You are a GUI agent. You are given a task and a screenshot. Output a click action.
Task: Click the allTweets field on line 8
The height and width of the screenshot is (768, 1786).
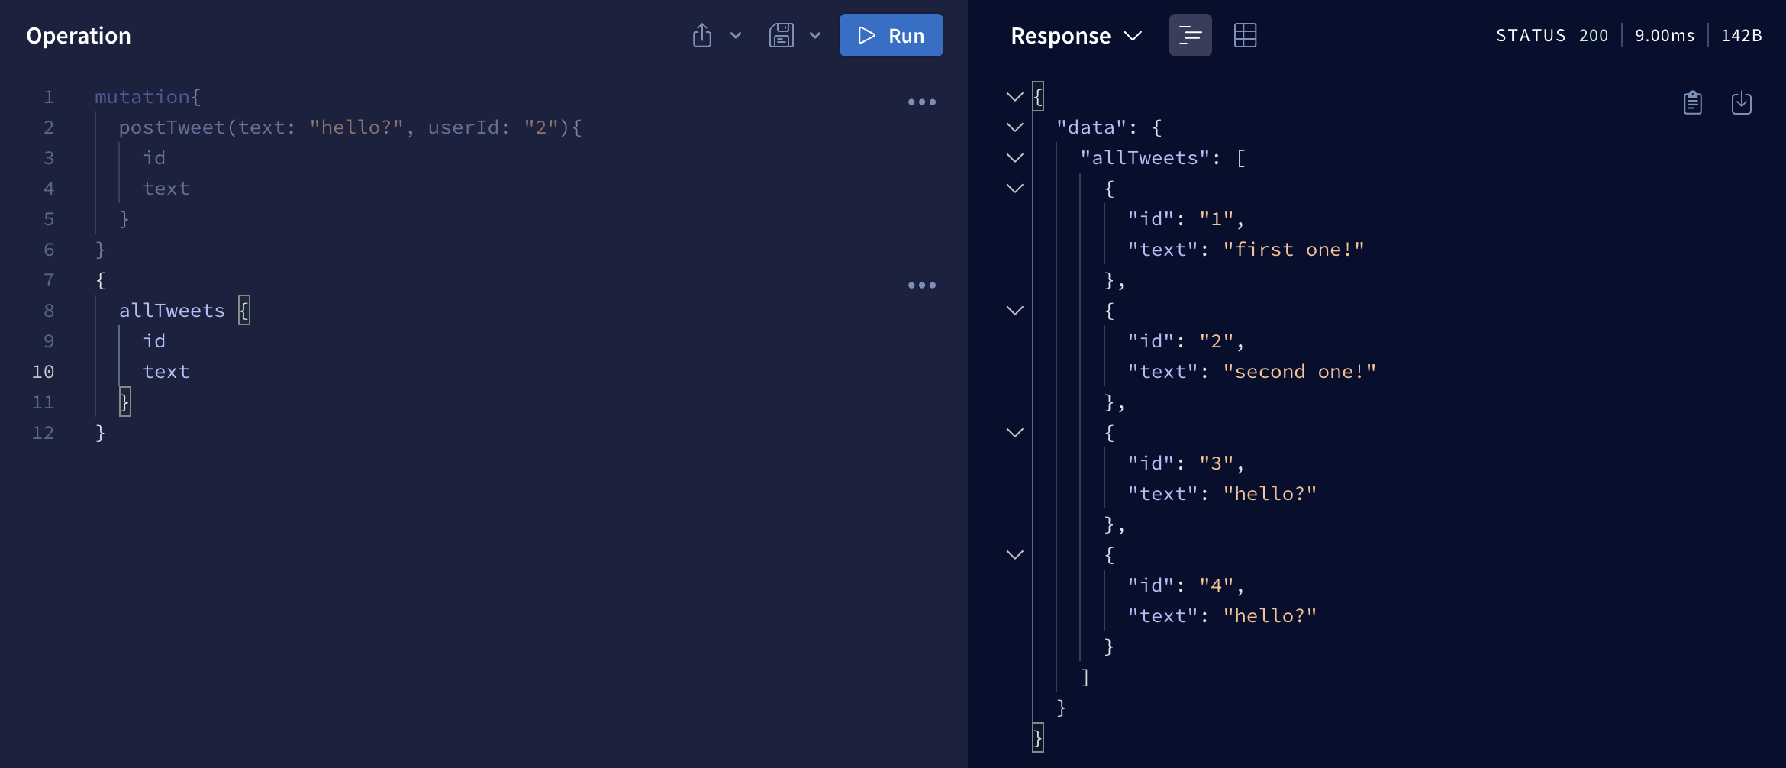[x=172, y=311]
